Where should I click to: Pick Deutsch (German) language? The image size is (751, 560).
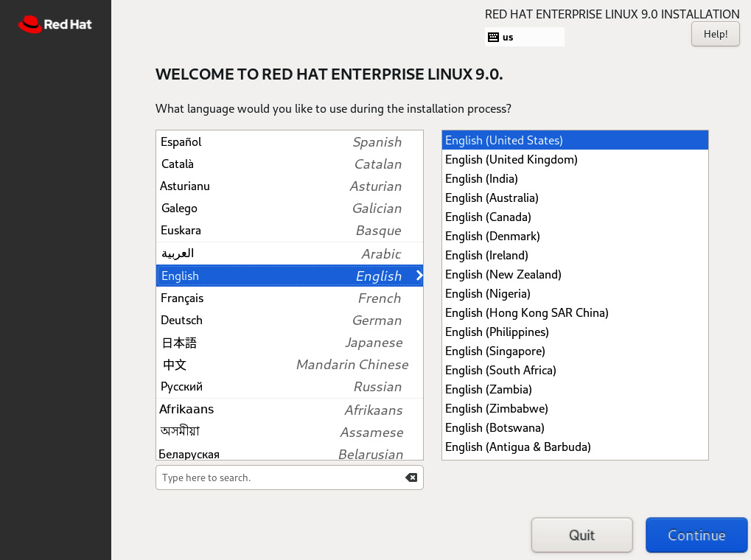click(x=290, y=320)
